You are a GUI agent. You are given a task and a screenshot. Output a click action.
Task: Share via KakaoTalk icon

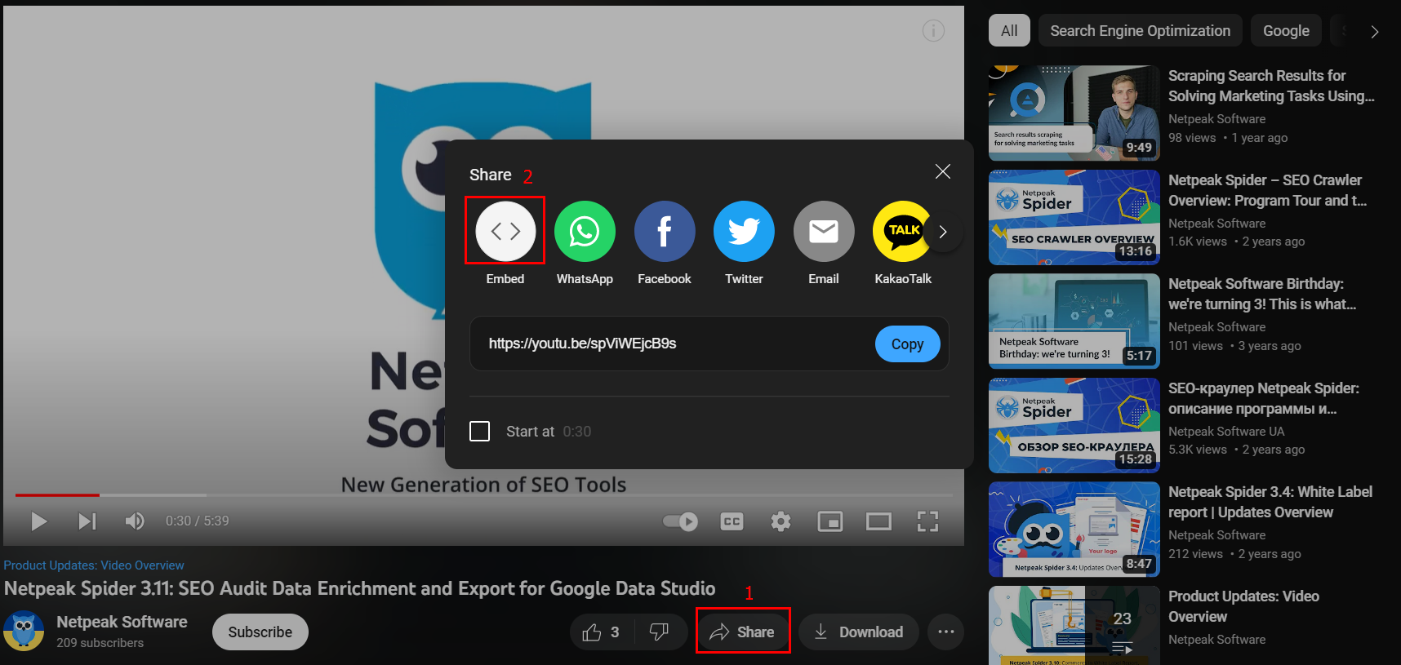point(902,232)
